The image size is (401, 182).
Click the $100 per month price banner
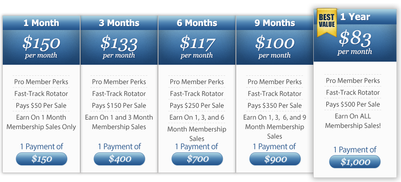click(275, 47)
